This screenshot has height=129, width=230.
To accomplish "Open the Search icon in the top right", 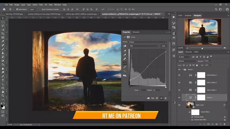I will 216,9.
